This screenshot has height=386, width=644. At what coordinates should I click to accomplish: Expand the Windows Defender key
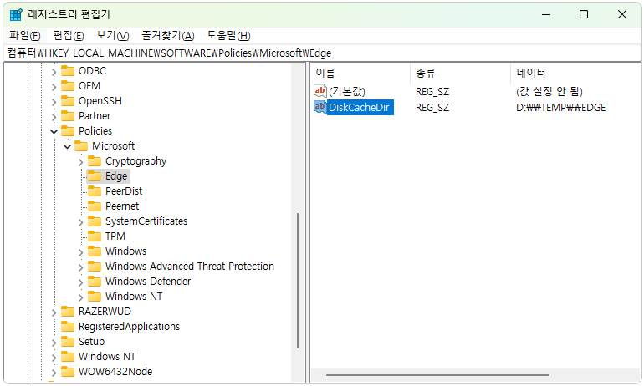(81, 282)
